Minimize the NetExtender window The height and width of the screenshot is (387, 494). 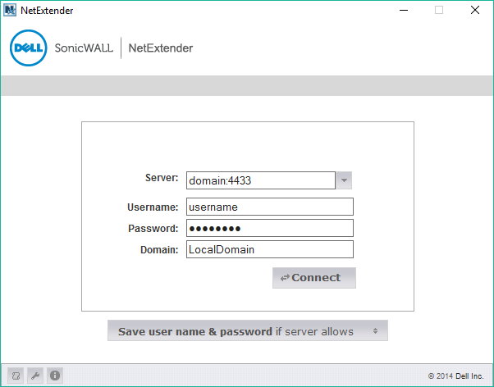[401, 10]
